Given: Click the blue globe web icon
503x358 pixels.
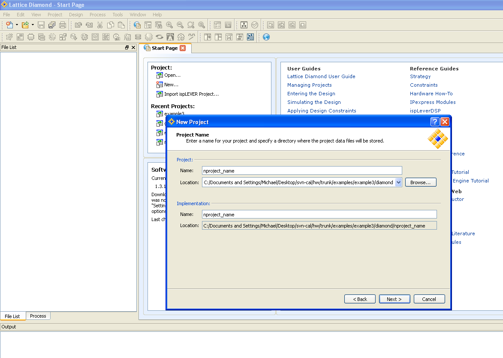Looking at the screenshot, I should click(x=266, y=37).
